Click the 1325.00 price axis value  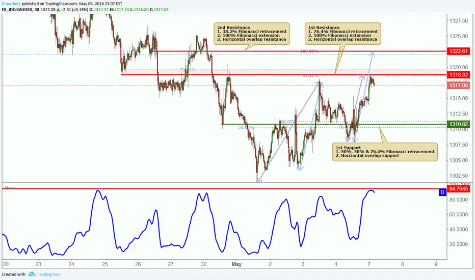tap(459, 36)
